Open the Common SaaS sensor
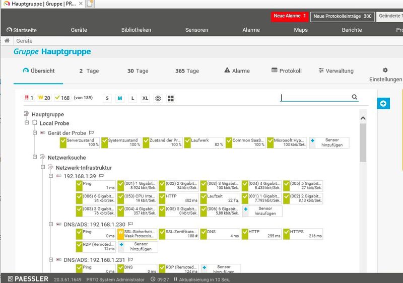The height and width of the screenshot is (283, 403). click(x=245, y=143)
